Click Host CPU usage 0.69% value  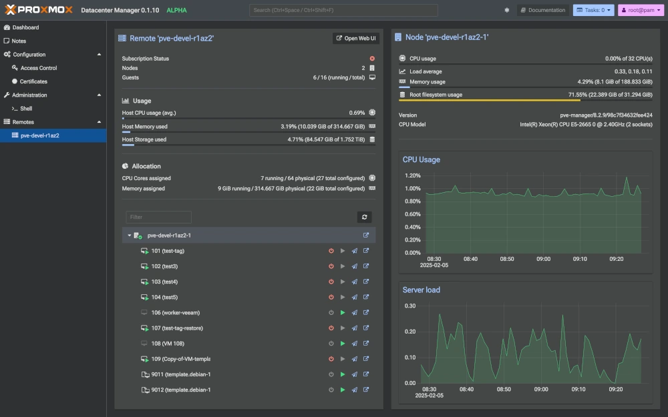(357, 113)
